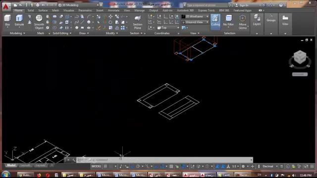Expand the Modeling panel

[17, 33]
